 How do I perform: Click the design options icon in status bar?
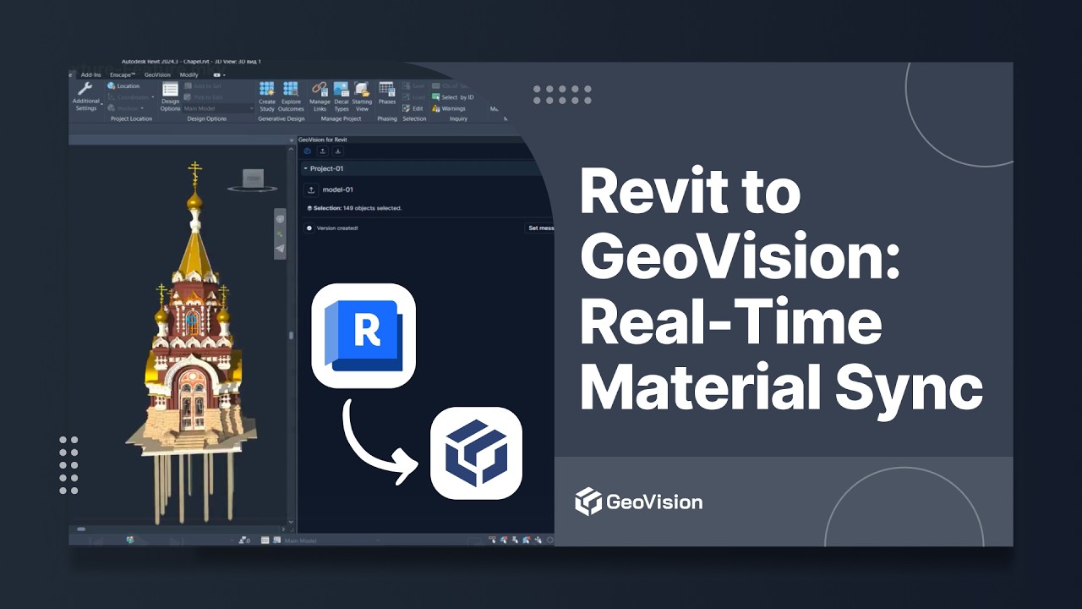(x=265, y=540)
